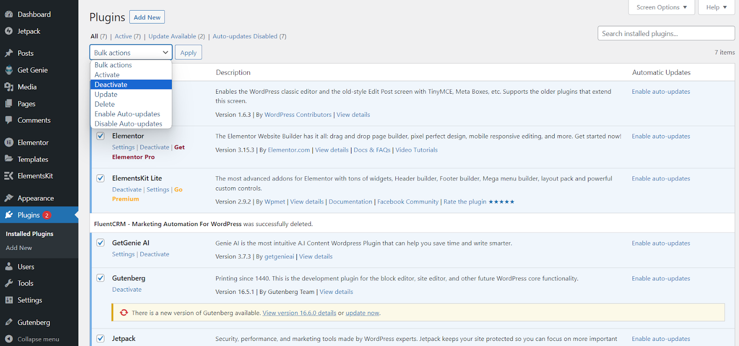Viewport: 739px width, 346px height.
Task: Show All plugins filter
Action: [x=94, y=36]
